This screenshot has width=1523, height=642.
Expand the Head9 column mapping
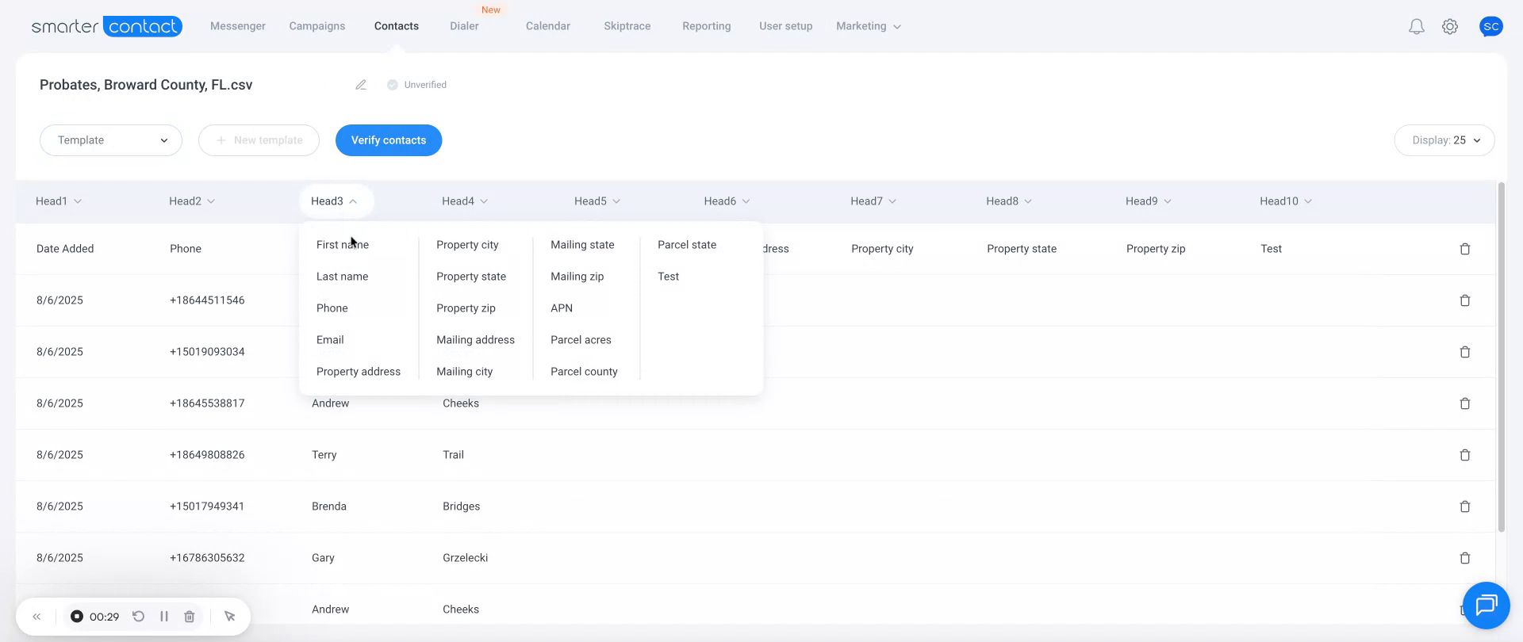point(1149,201)
